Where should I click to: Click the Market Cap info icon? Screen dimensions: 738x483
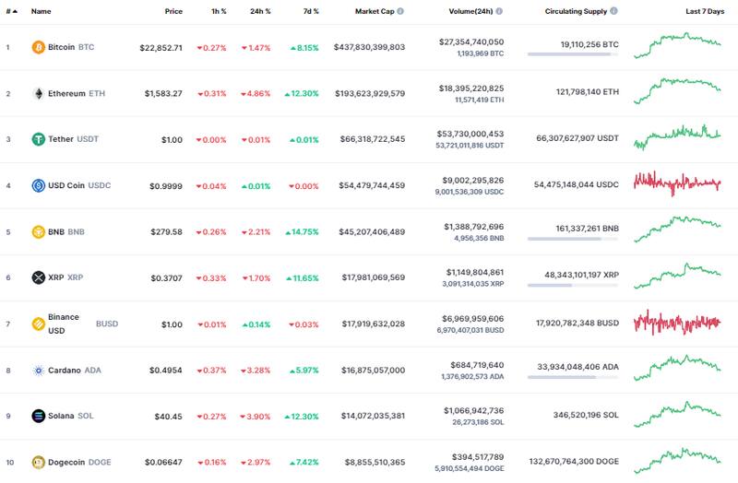[400, 12]
